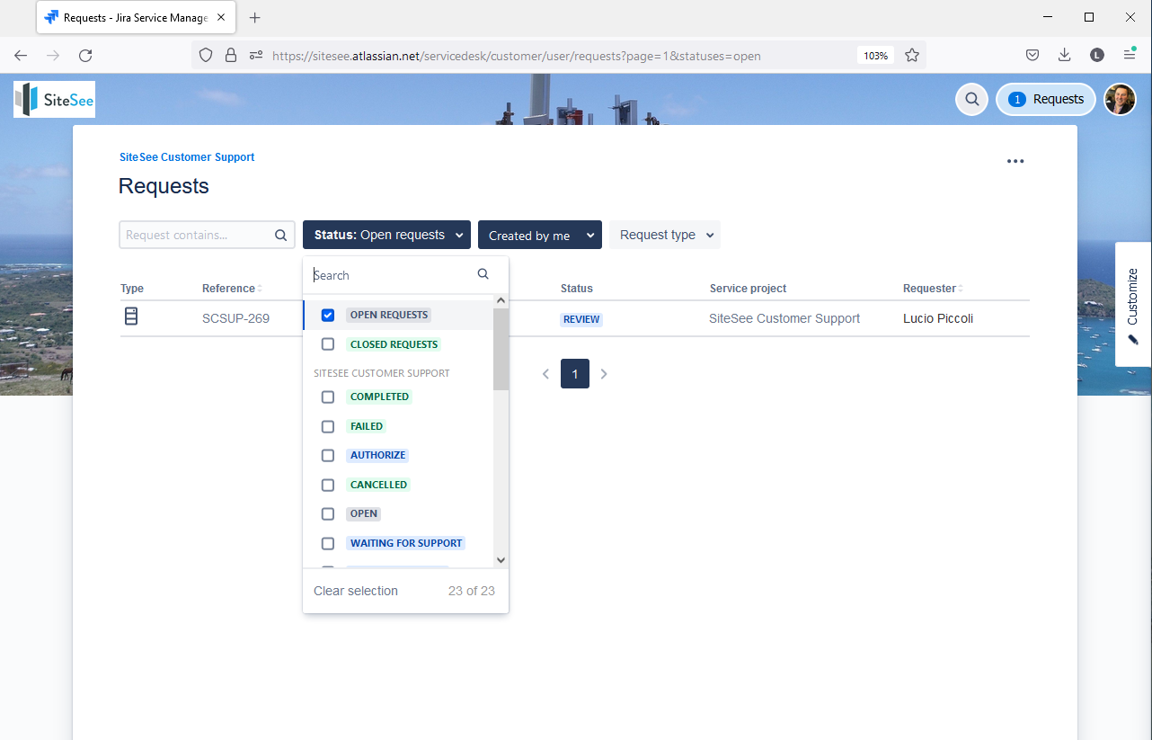Viewport: 1152px width, 740px height.
Task: Click Clear selection in status dropdown
Action: click(356, 591)
